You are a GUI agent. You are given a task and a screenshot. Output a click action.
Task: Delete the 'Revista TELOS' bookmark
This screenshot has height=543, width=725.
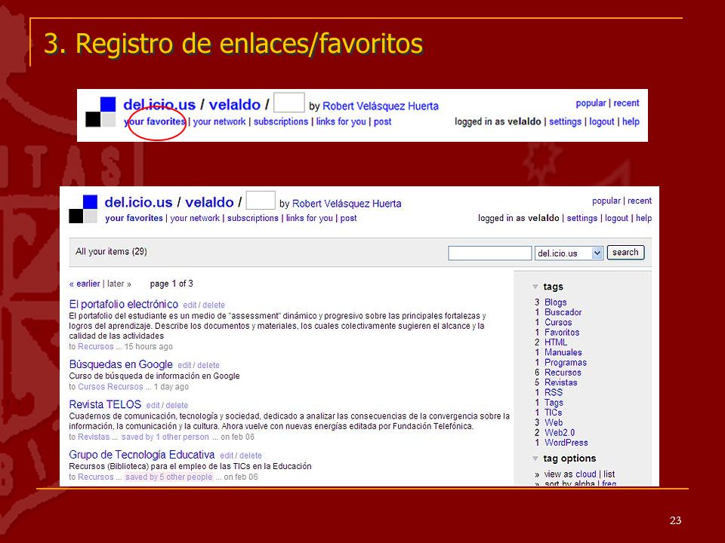177,406
